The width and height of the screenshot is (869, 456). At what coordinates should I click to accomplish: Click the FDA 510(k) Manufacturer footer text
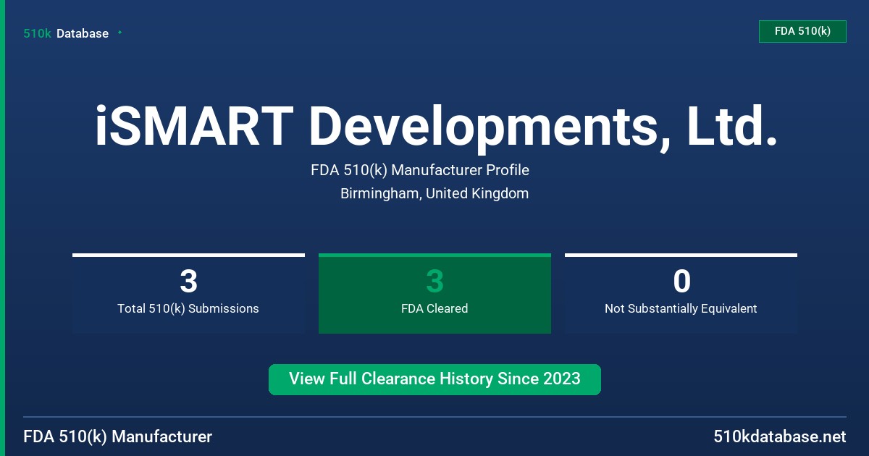(118, 436)
